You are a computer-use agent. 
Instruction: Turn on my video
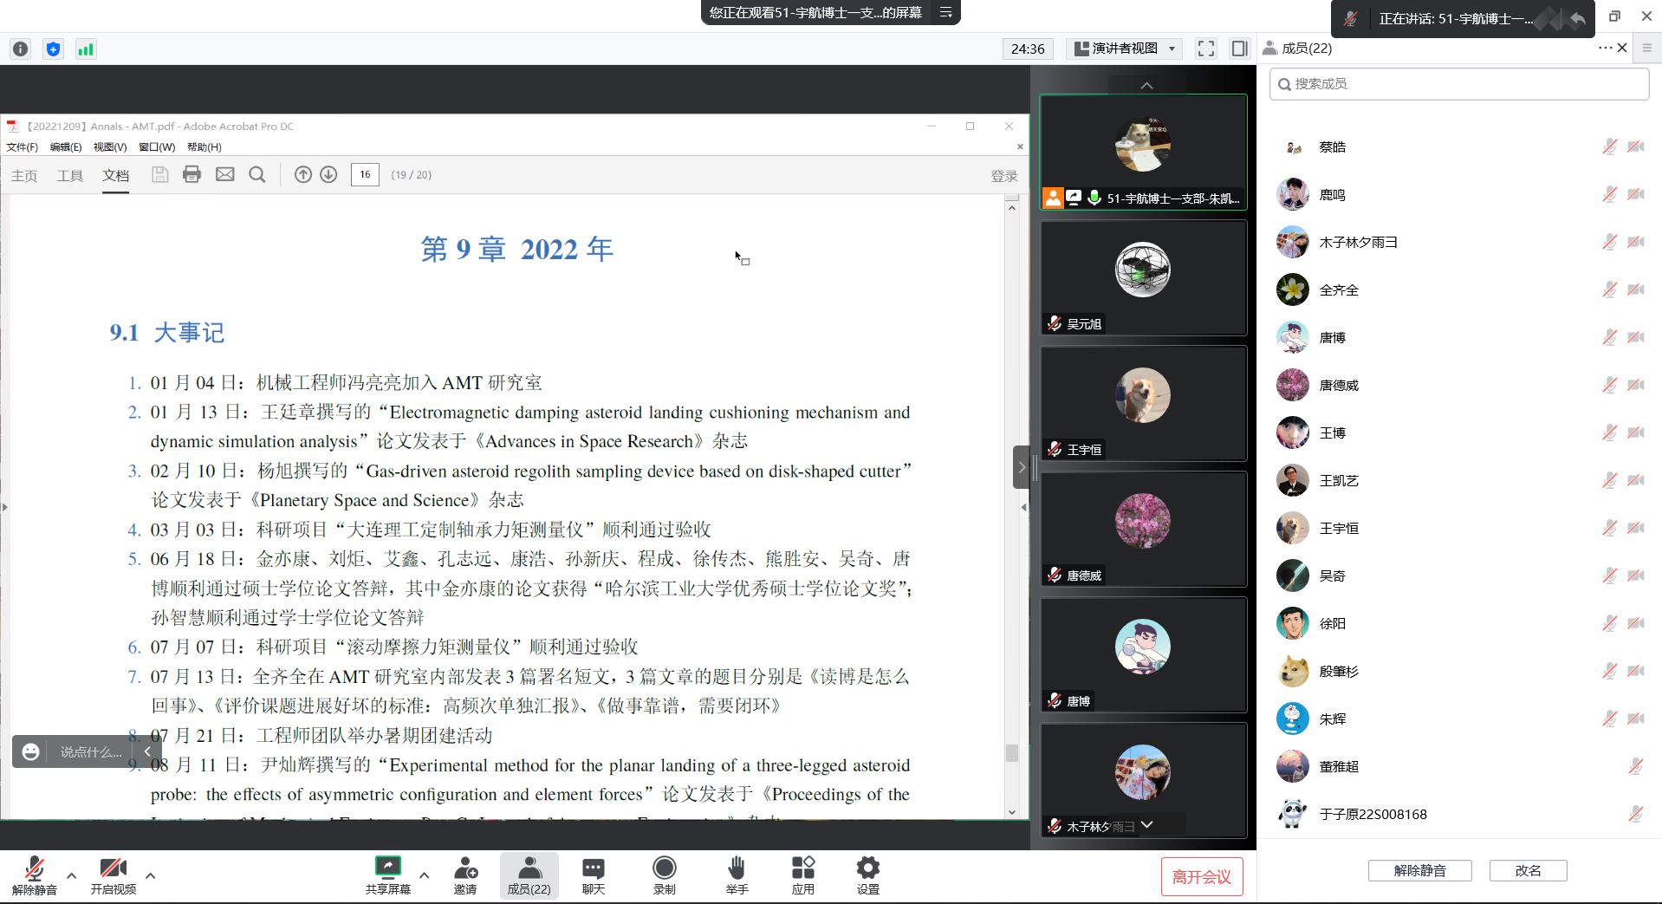pos(114,875)
